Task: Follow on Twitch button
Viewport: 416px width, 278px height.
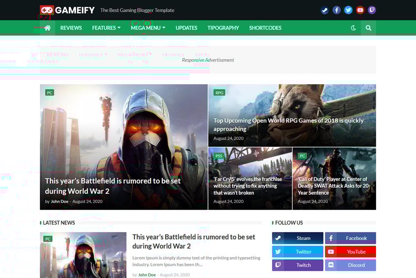Action: tap(298, 265)
